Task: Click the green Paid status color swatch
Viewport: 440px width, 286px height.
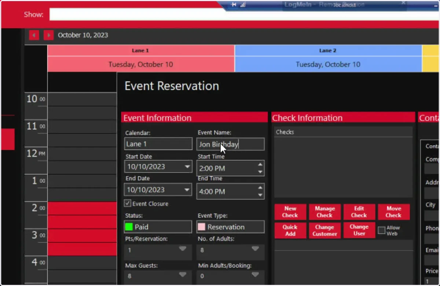Action: point(129,227)
